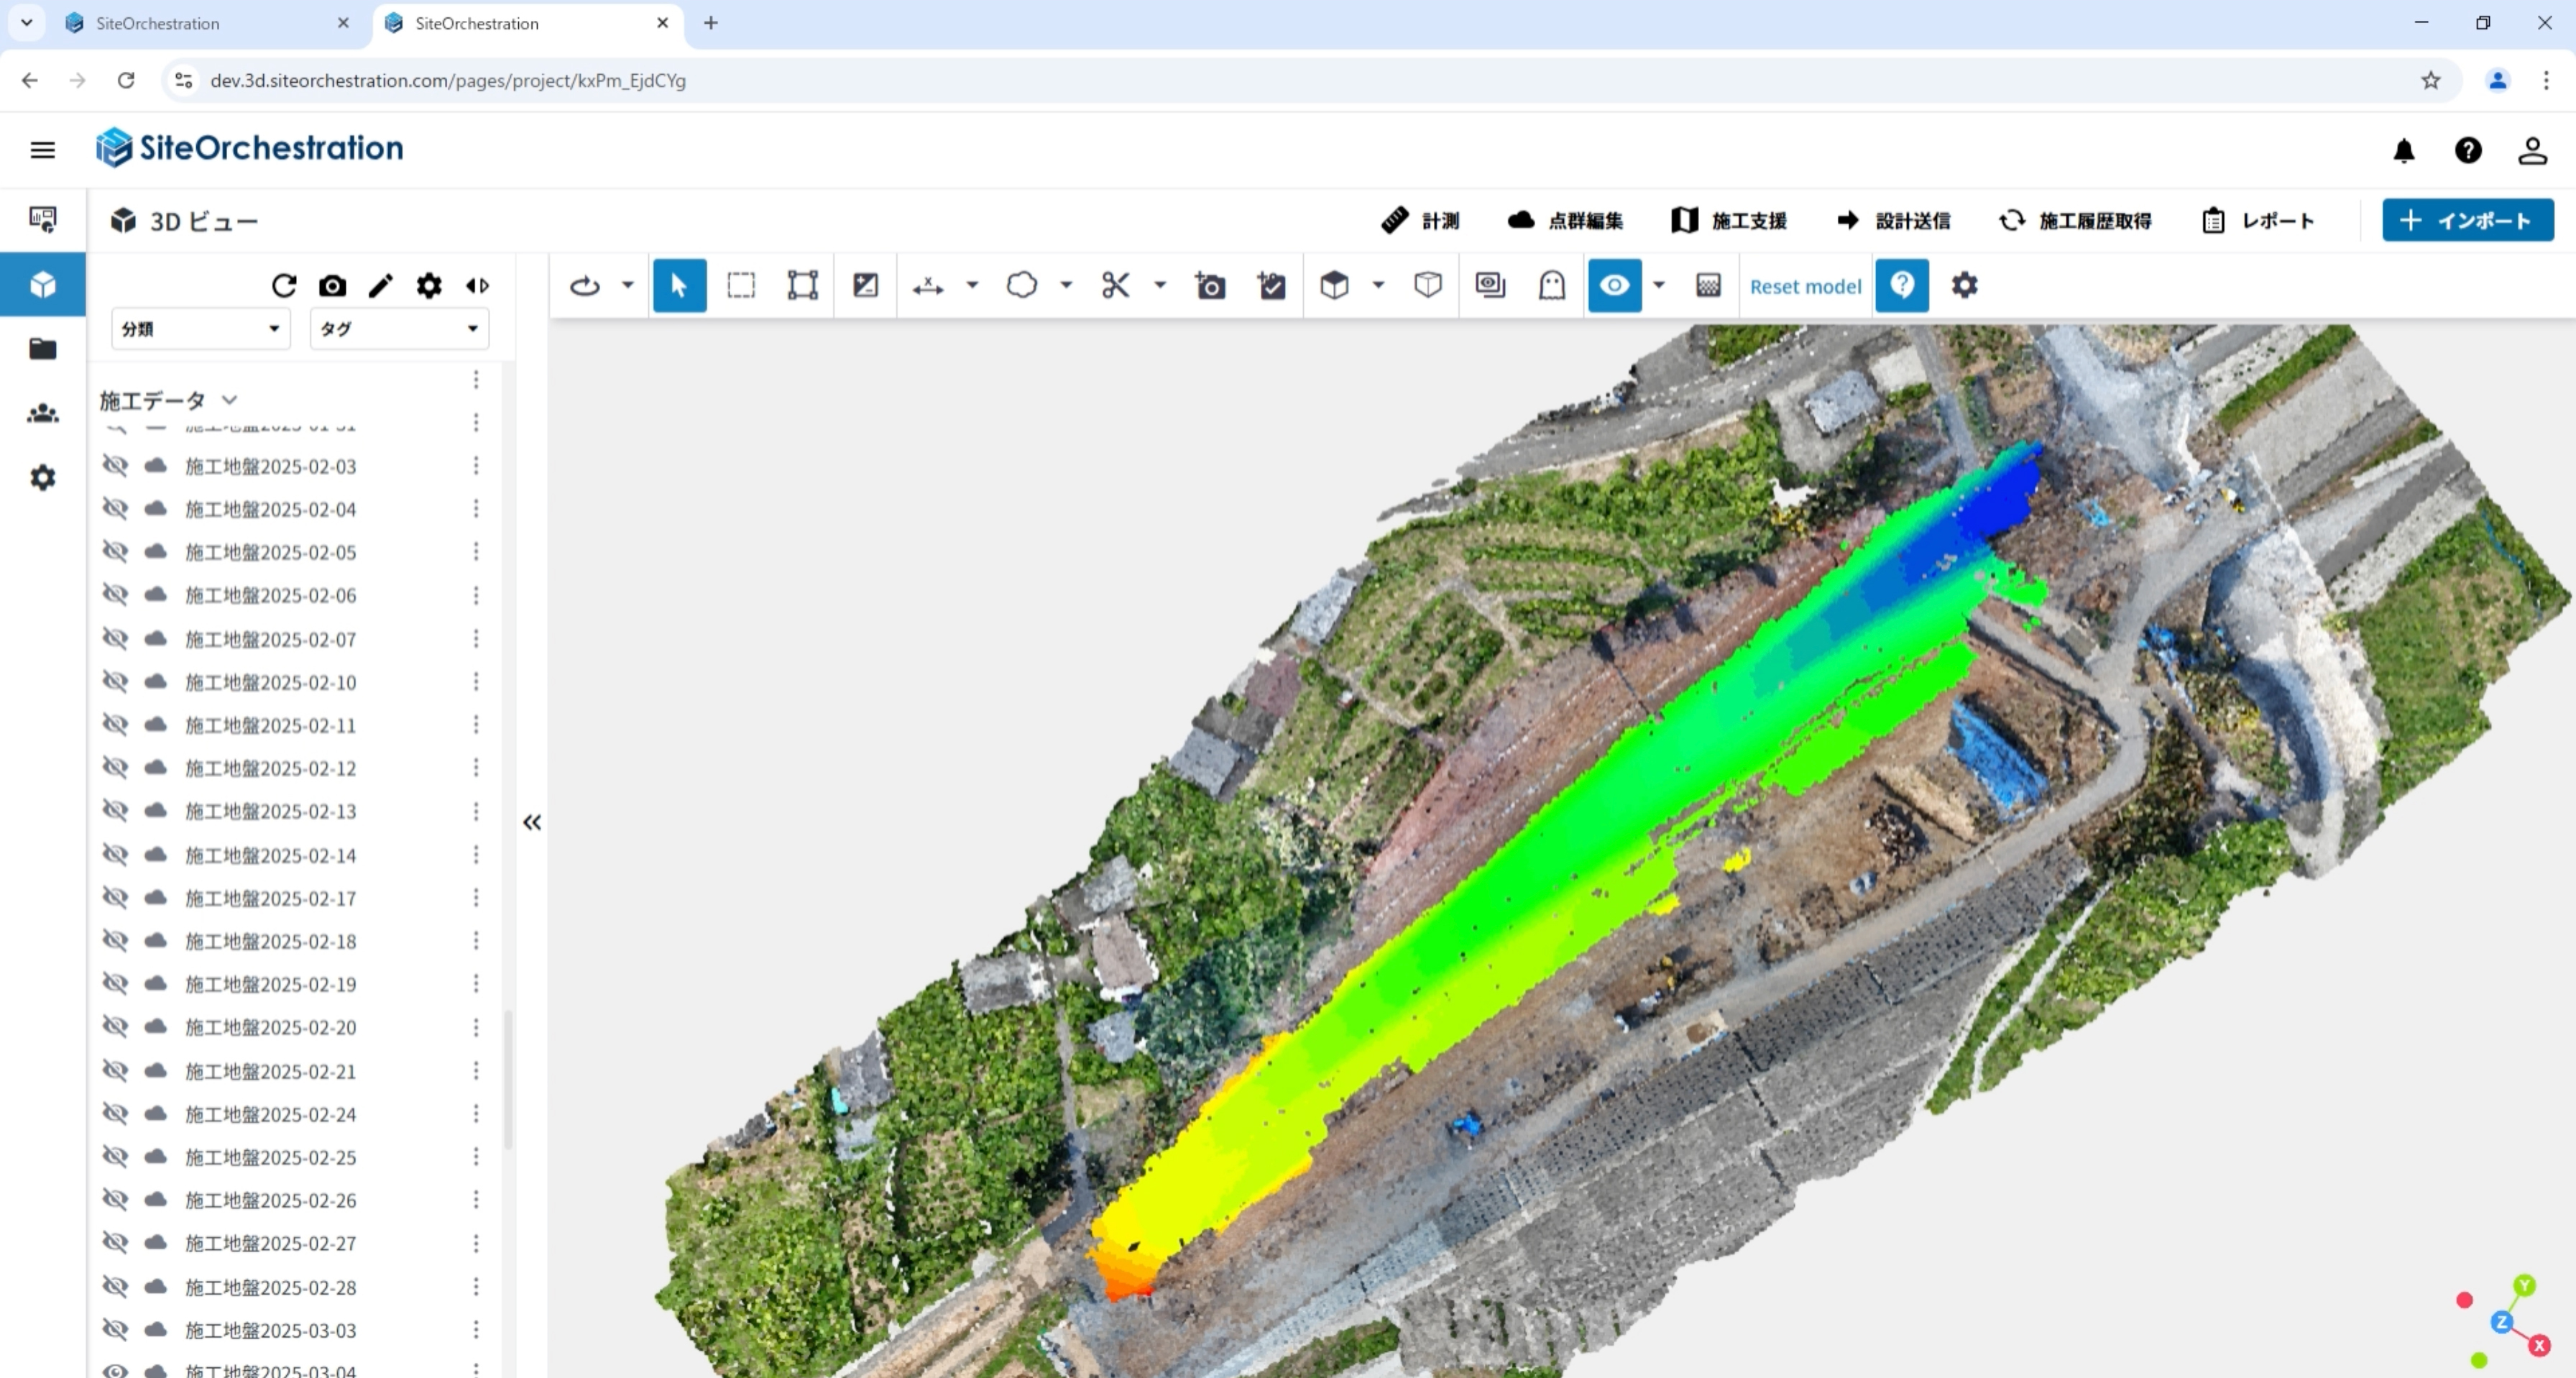
Task: Click the red axis dot in the orientation gizmo
Action: [2464, 1300]
